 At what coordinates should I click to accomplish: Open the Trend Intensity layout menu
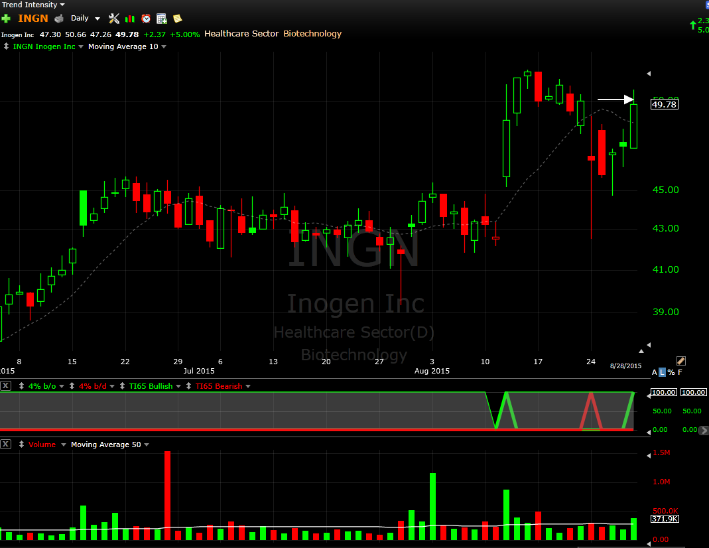pyautogui.click(x=33, y=5)
